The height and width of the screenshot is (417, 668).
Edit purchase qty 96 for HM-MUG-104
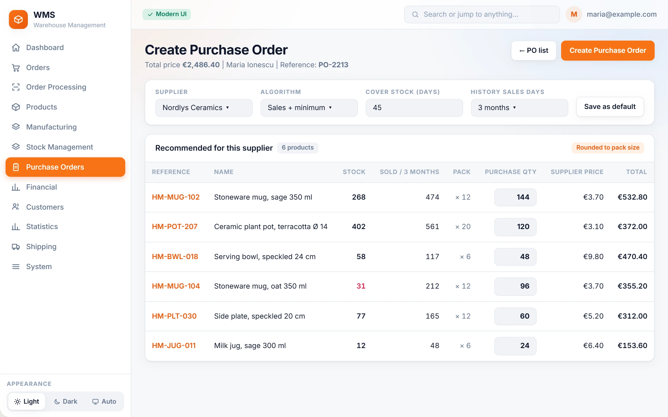(515, 286)
